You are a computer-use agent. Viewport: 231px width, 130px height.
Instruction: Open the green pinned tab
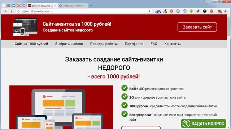click(9, 6)
